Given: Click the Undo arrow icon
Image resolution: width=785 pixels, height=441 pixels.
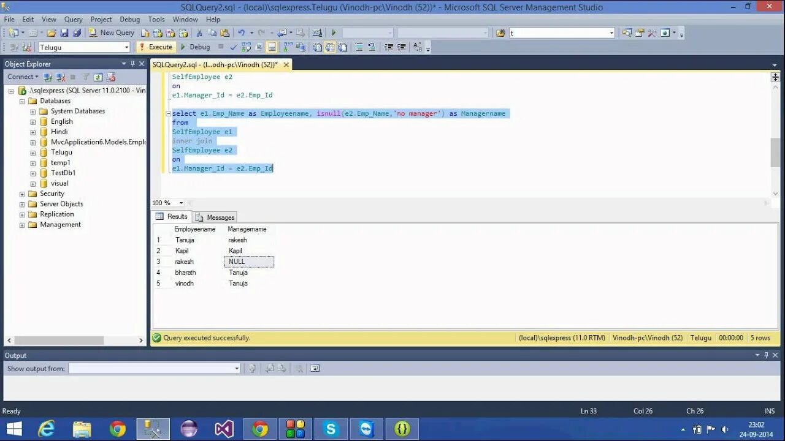Looking at the screenshot, I should (241, 32).
